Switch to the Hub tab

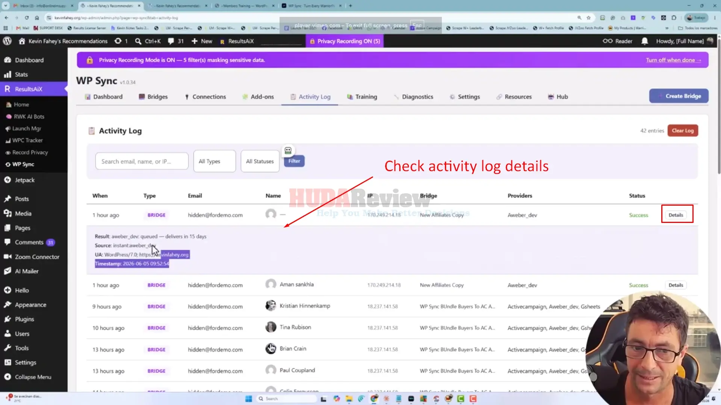click(x=558, y=97)
